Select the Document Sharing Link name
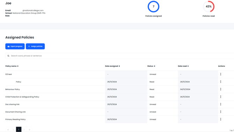This screenshot has width=234, height=132. pyautogui.click(x=15, y=112)
